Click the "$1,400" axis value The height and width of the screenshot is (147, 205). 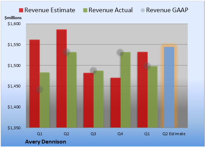pyautogui.click(x=14, y=107)
